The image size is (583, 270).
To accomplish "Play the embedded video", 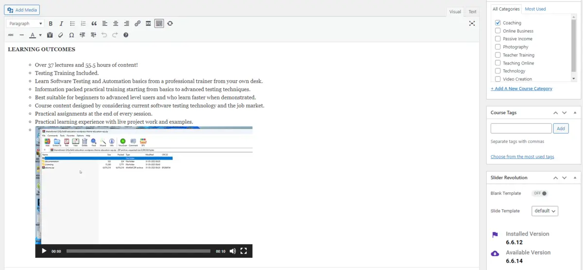I will coord(44,251).
